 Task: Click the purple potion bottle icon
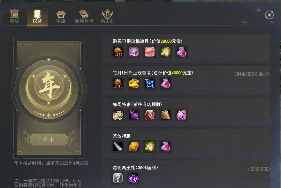pyautogui.click(x=134, y=115)
